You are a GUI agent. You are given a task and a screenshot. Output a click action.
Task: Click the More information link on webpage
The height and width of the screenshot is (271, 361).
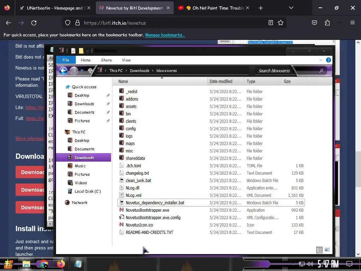[30, 138]
